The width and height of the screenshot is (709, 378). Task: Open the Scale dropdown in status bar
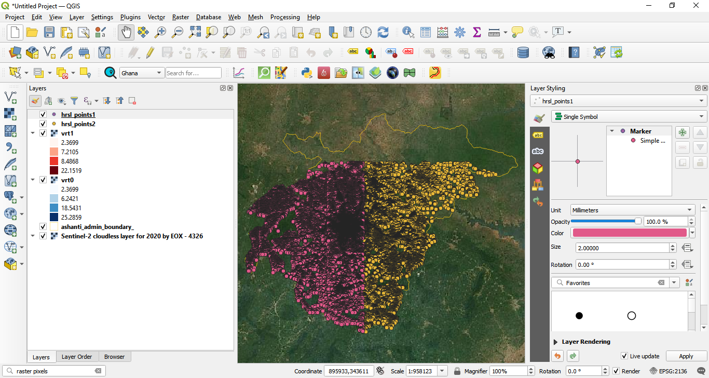442,371
